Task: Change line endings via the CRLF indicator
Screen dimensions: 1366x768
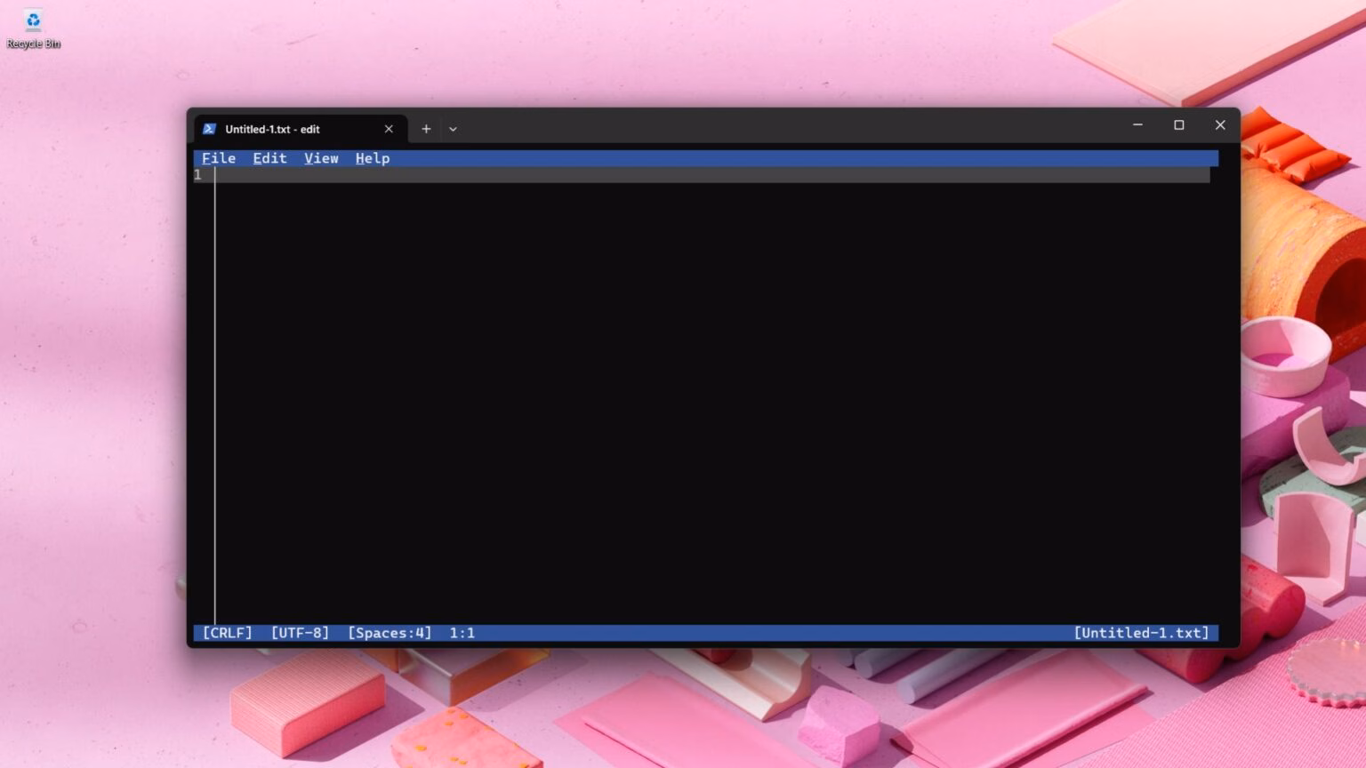Action: [x=228, y=633]
